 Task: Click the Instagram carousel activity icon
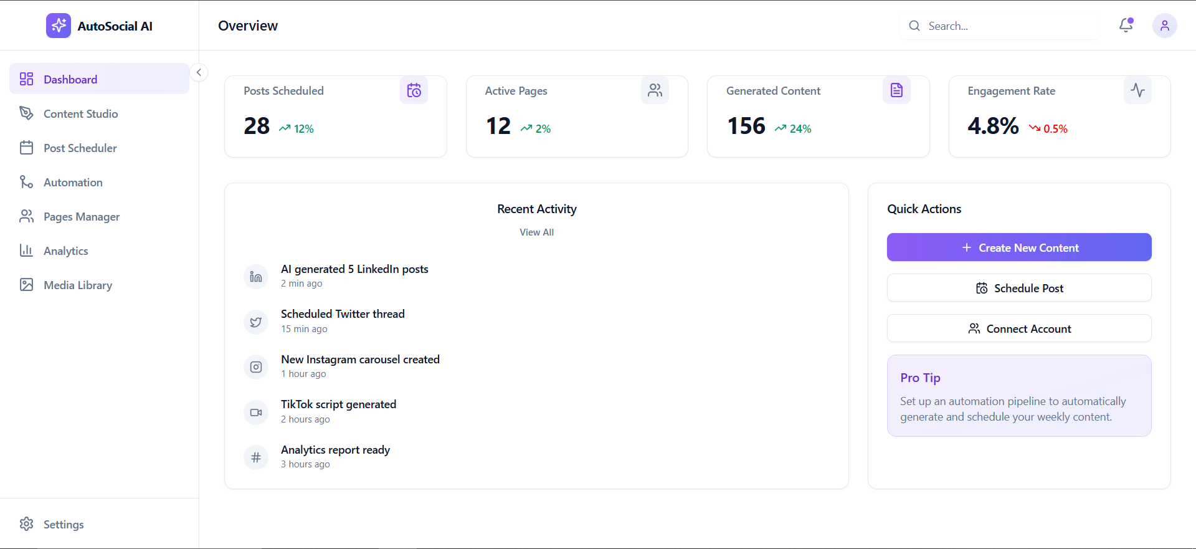(256, 367)
